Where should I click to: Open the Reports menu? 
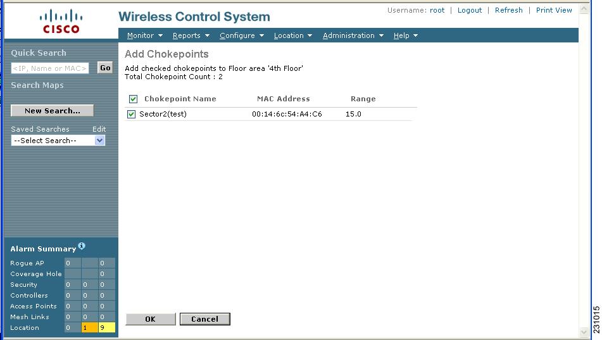pos(191,35)
